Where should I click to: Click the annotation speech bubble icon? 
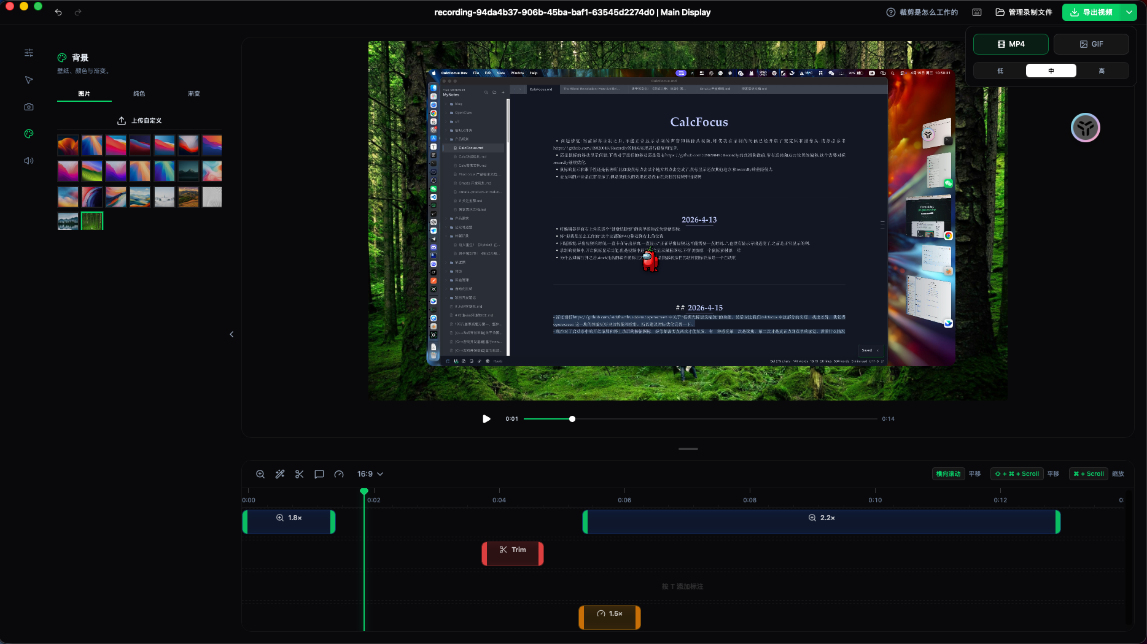click(319, 474)
